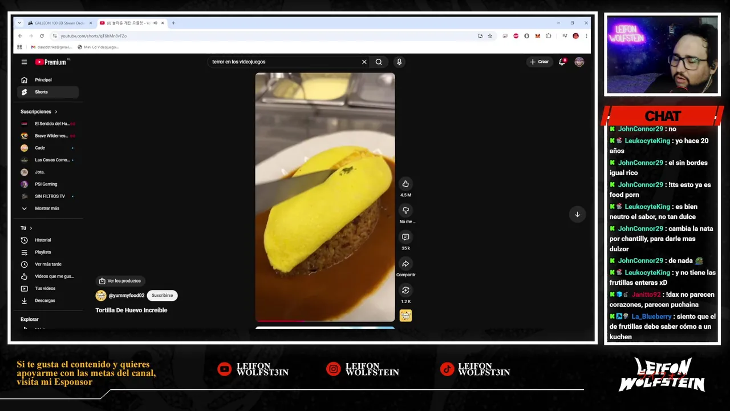Open Playlists in sidebar
The image size is (730, 411).
click(x=48, y=252)
